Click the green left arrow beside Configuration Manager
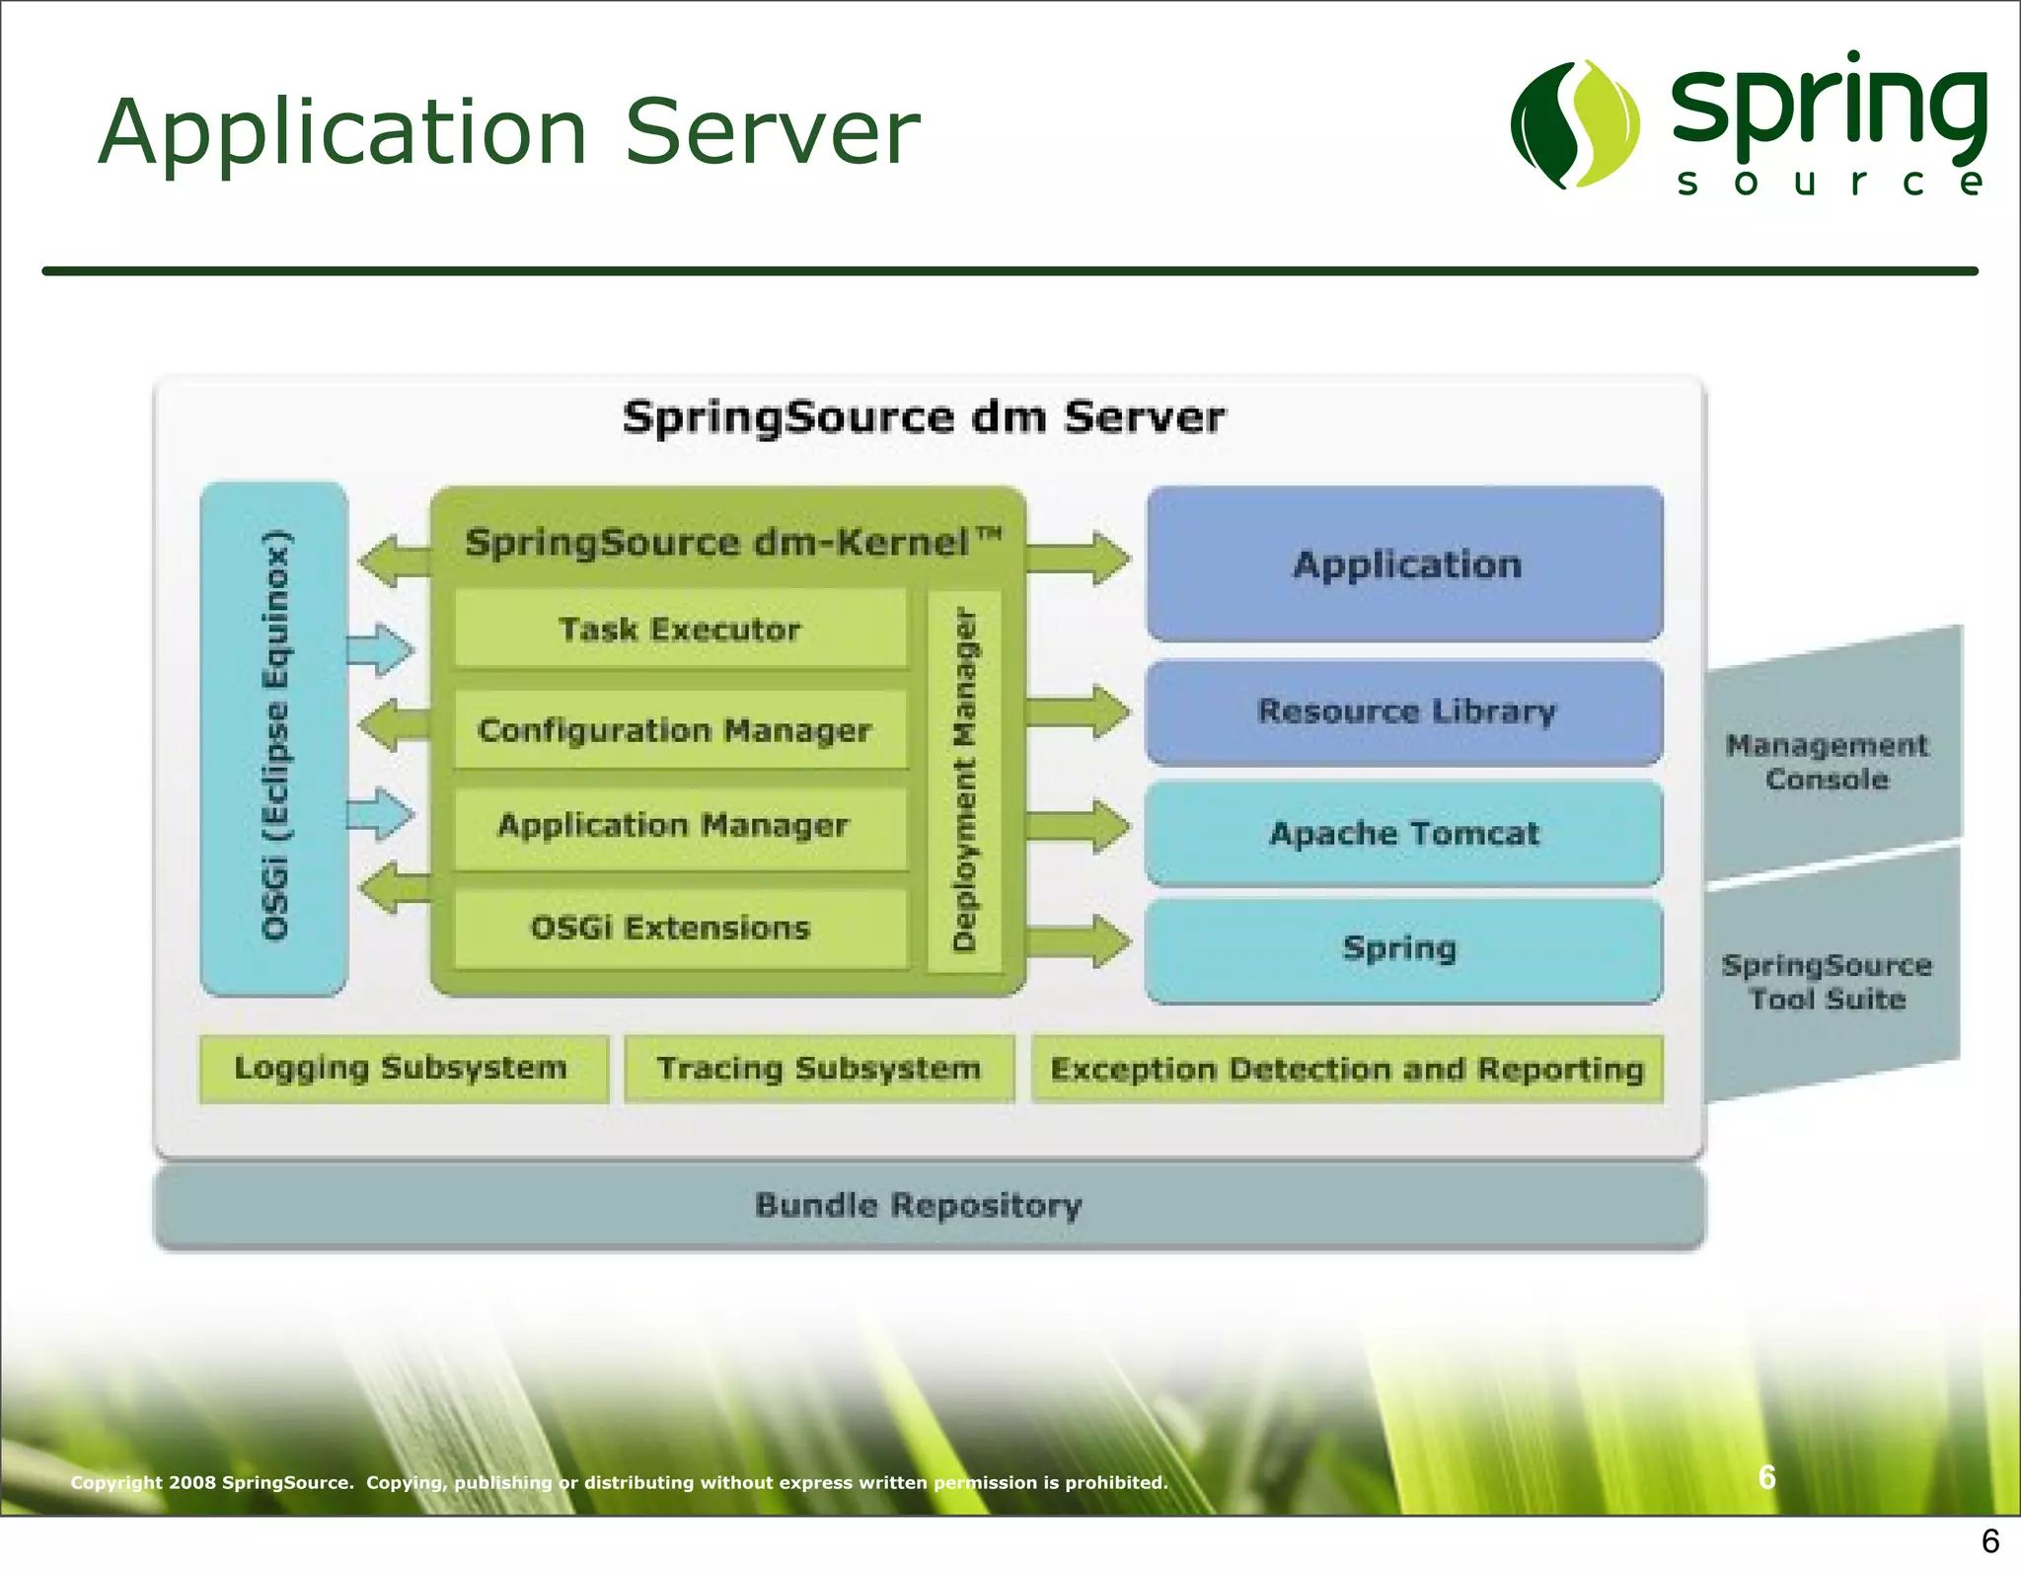 (393, 725)
